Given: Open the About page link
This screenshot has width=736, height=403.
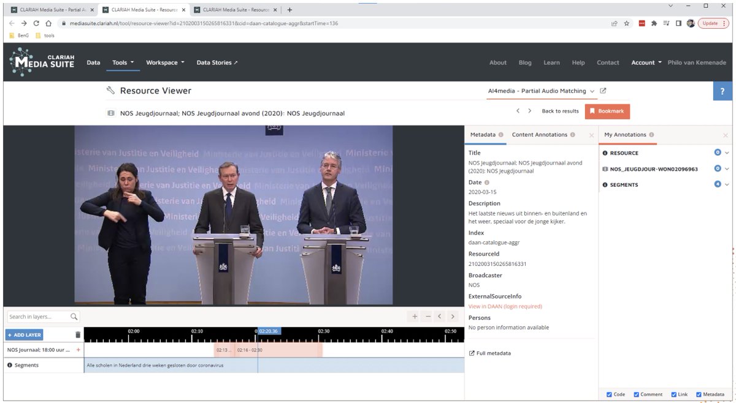Looking at the screenshot, I should 498,62.
